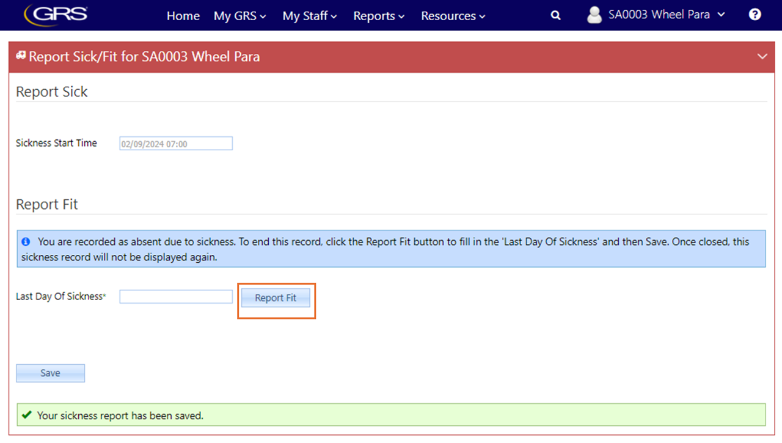Click the Save button
The width and height of the screenshot is (782, 443).
tap(50, 373)
